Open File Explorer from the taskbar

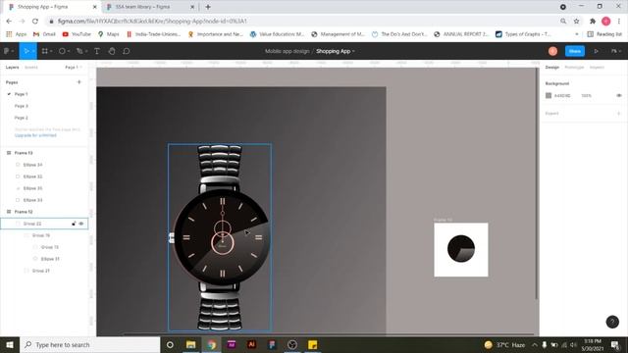click(190, 344)
